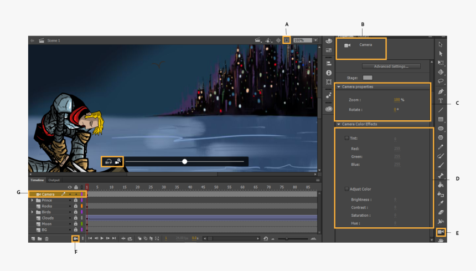Select the Ink Bottle tool

tap(441, 194)
